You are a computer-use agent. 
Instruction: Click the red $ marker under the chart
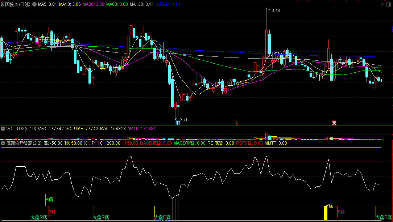click(237, 123)
